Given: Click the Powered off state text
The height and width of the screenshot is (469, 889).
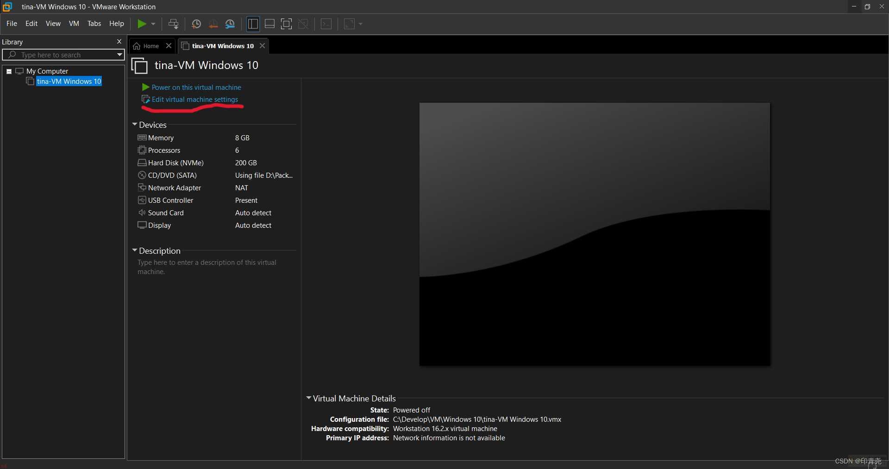Looking at the screenshot, I should (412, 410).
